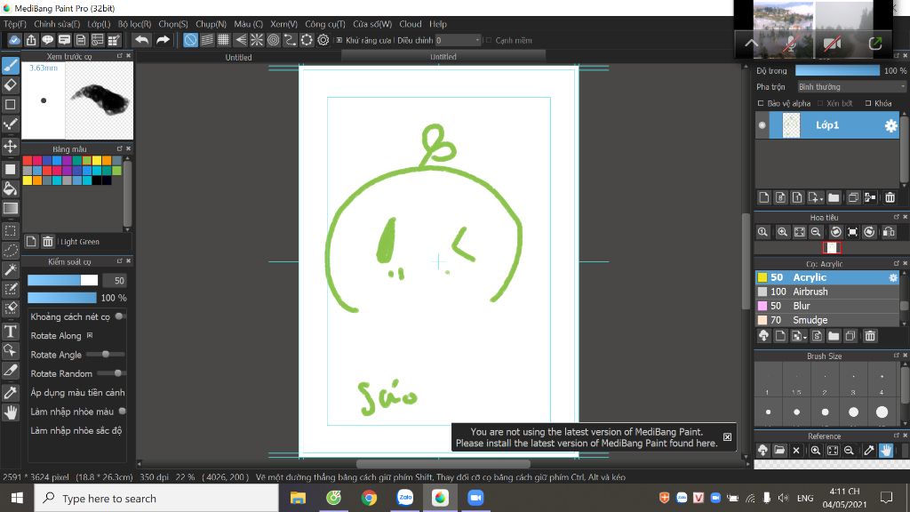Toggle visibility of Lớp1 layer

point(762,125)
